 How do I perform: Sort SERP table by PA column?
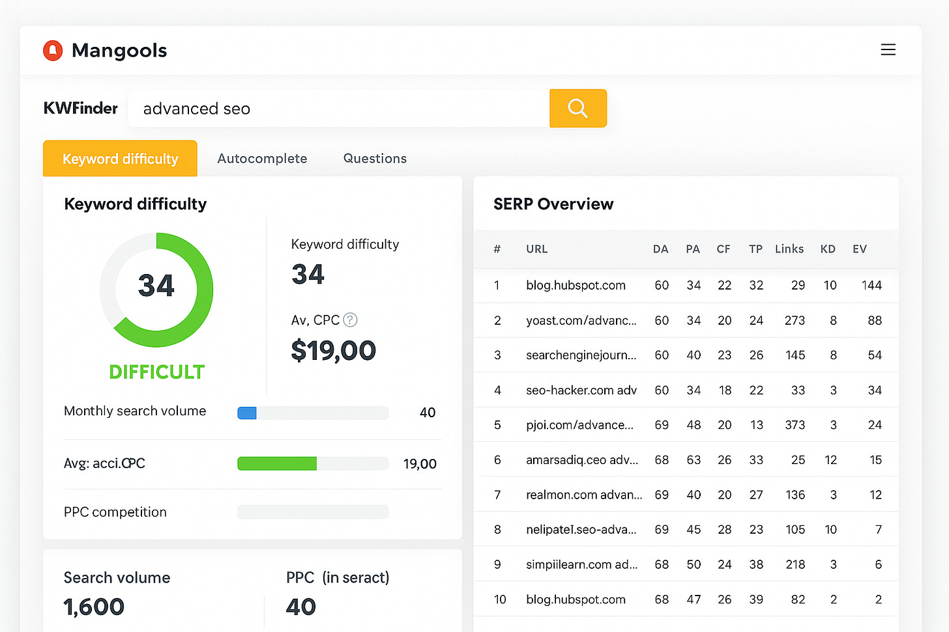click(x=693, y=249)
